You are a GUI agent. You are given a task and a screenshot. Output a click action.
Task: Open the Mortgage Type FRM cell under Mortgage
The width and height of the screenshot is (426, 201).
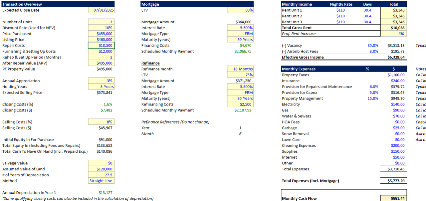click(240, 34)
